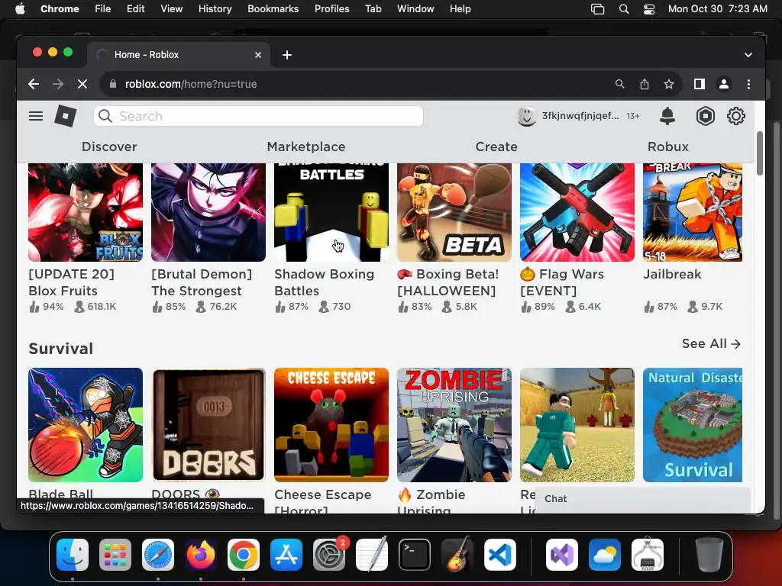Open the Blox Fruits game title link
The width and height of the screenshot is (782, 586).
[x=71, y=282]
